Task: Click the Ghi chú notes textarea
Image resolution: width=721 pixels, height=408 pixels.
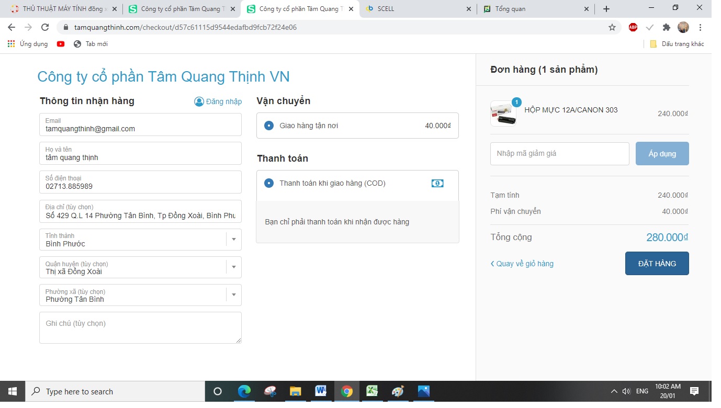Action: [x=140, y=327]
